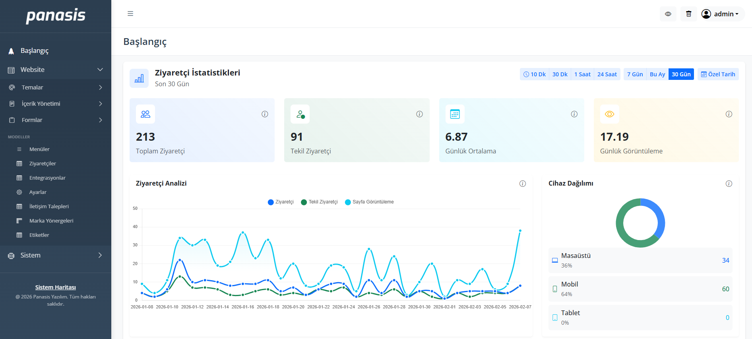Hide Tekil Ziyaretçi series via legend

[320, 202]
